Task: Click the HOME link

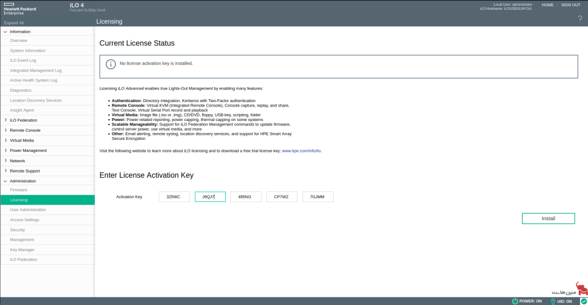Action: click(x=547, y=5)
